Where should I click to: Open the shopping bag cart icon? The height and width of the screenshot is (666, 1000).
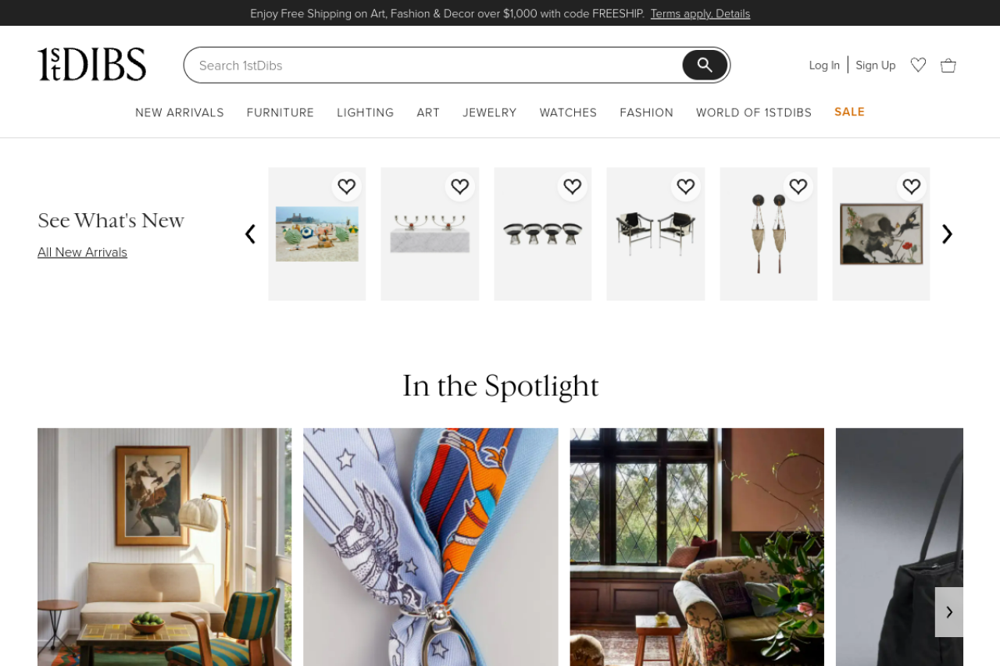coord(948,65)
